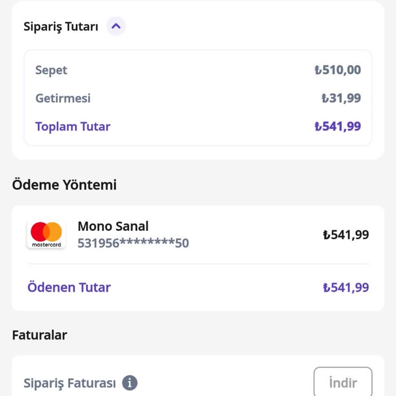Image resolution: width=396 pixels, height=396 pixels.
Task: Click the Toplam Tutar amount ₺541,99
Action: click(338, 126)
